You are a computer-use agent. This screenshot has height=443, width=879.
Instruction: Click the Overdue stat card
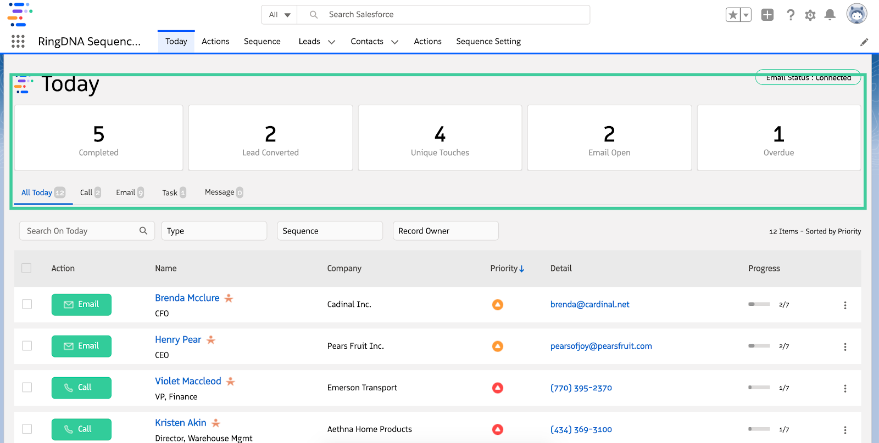778,138
